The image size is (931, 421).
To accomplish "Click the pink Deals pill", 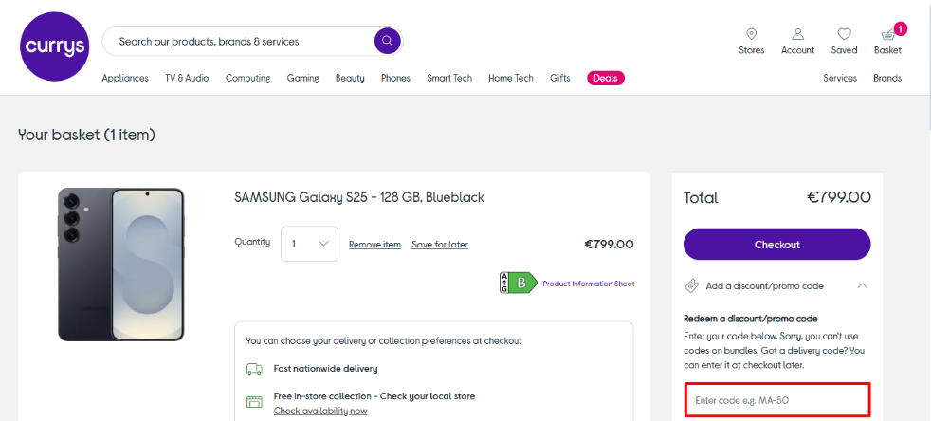I will point(605,78).
